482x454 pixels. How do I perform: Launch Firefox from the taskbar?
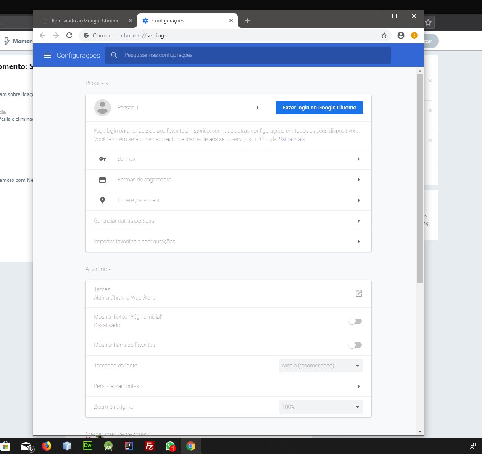click(x=47, y=446)
